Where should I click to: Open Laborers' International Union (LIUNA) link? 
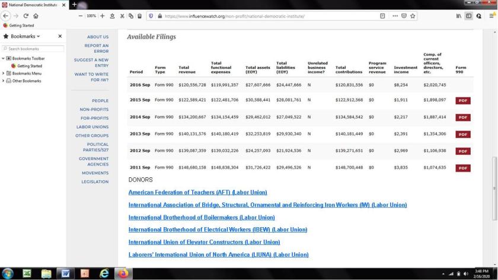[218, 254]
